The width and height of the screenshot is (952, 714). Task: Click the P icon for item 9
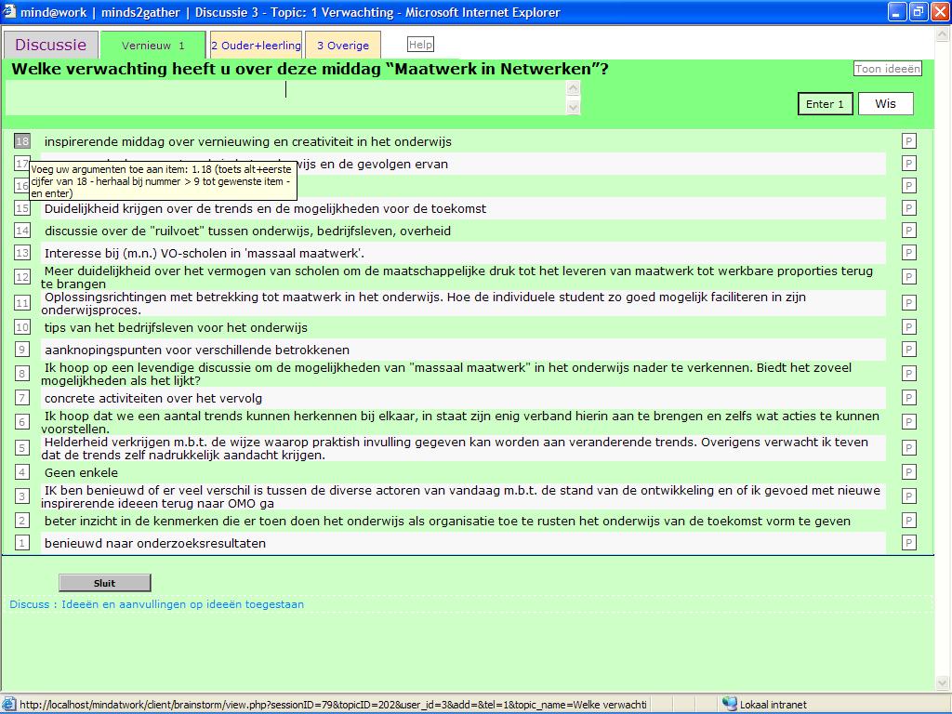909,350
